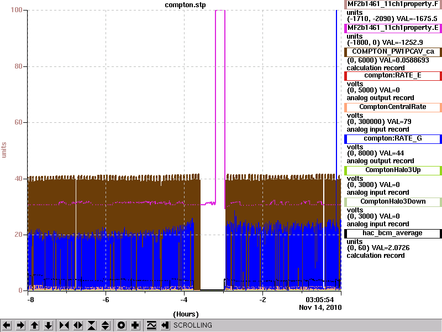Screen dimensions: 442x332
Task: Pan the plot right with right arrow
Action: 20,325
